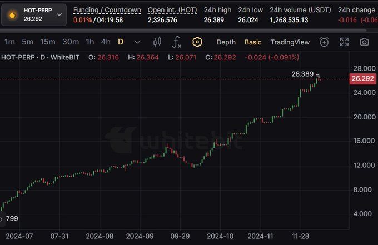The width and height of the screenshot is (378, 245).
Task: Take chart snapshot camera icon
Action: [364, 42]
